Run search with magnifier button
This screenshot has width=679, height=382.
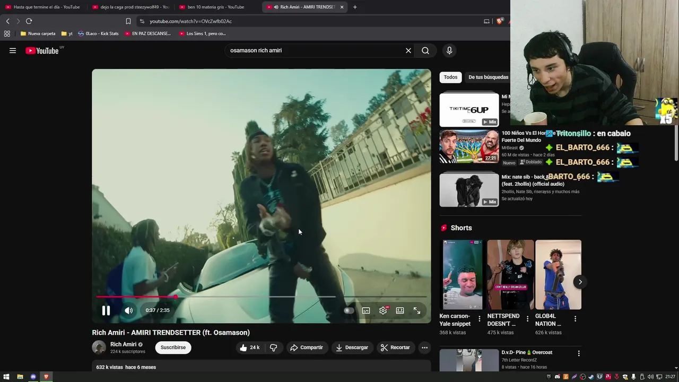point(425,50)
